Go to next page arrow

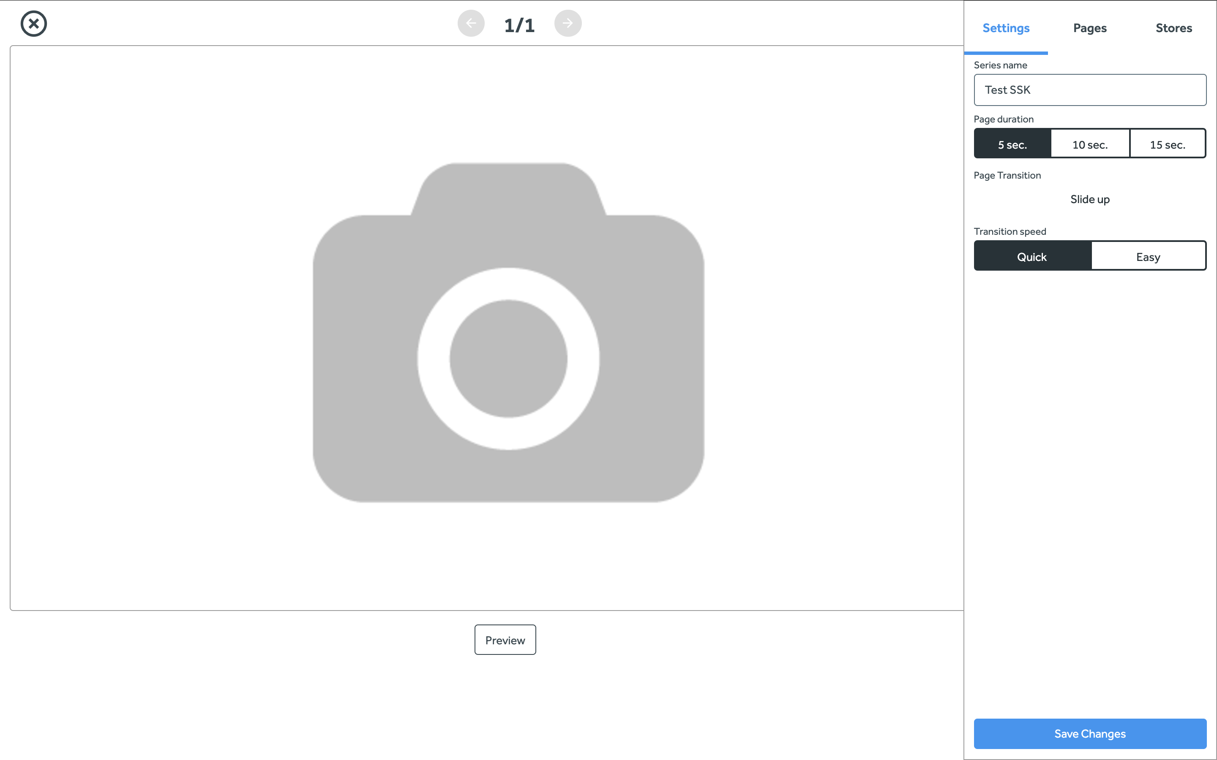pos(568,23)
